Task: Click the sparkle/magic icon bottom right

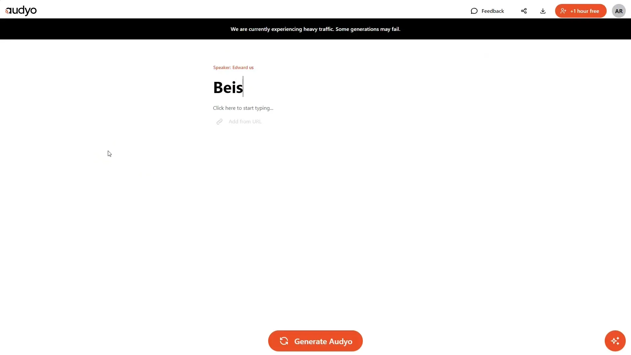Action: pos(615,341)
